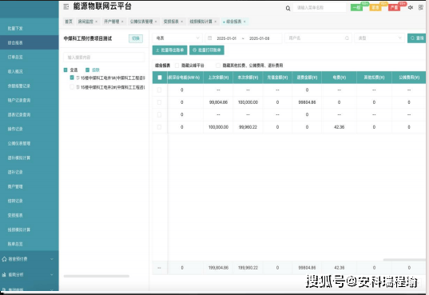Switch to the 开户管理 tab
The image size is (429, 295).
[111, 22]
